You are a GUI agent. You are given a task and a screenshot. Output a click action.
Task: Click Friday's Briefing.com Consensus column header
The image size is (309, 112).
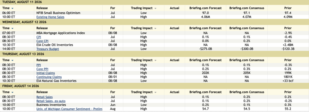tap(247, 92)
